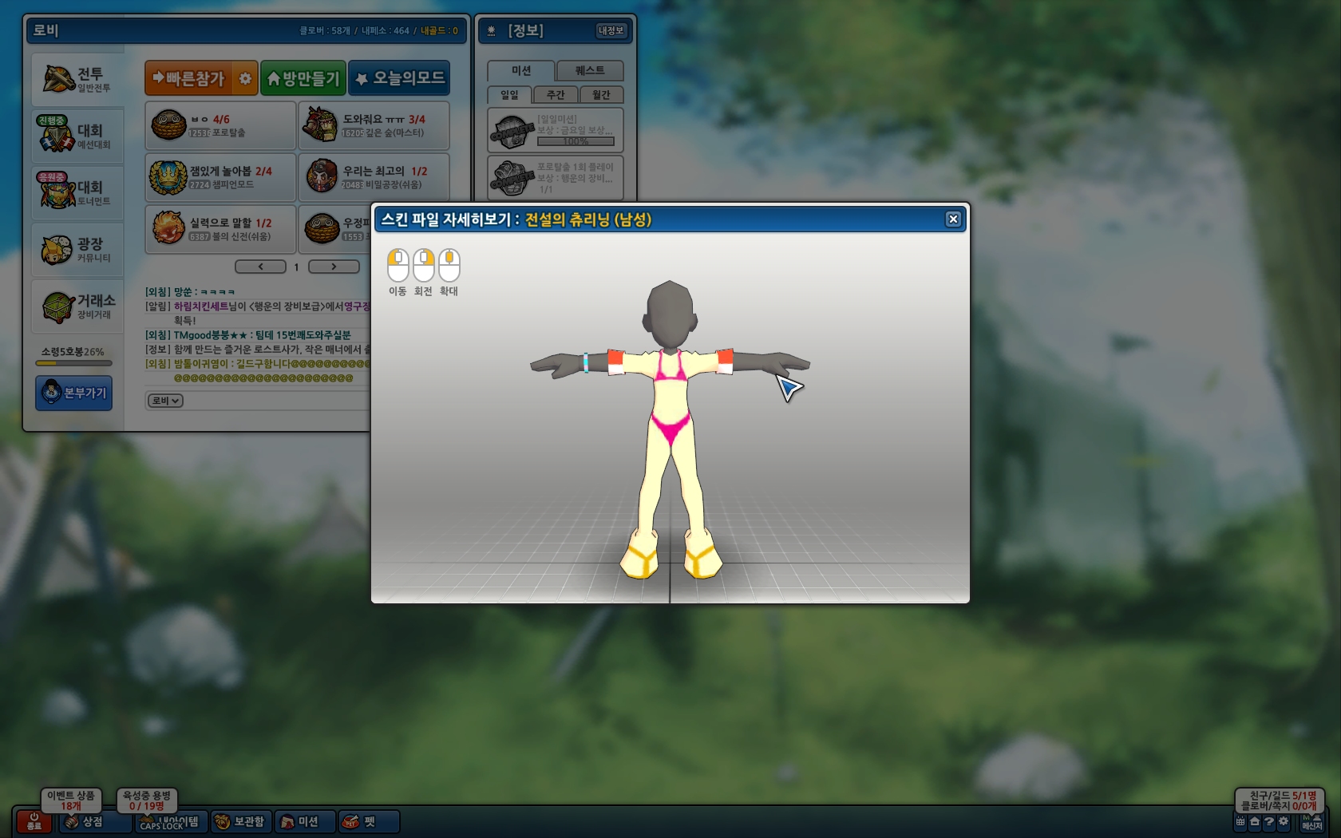Open quick join settings gear
This screenshot has width=1341, height=838.
[x=245, y=78]
